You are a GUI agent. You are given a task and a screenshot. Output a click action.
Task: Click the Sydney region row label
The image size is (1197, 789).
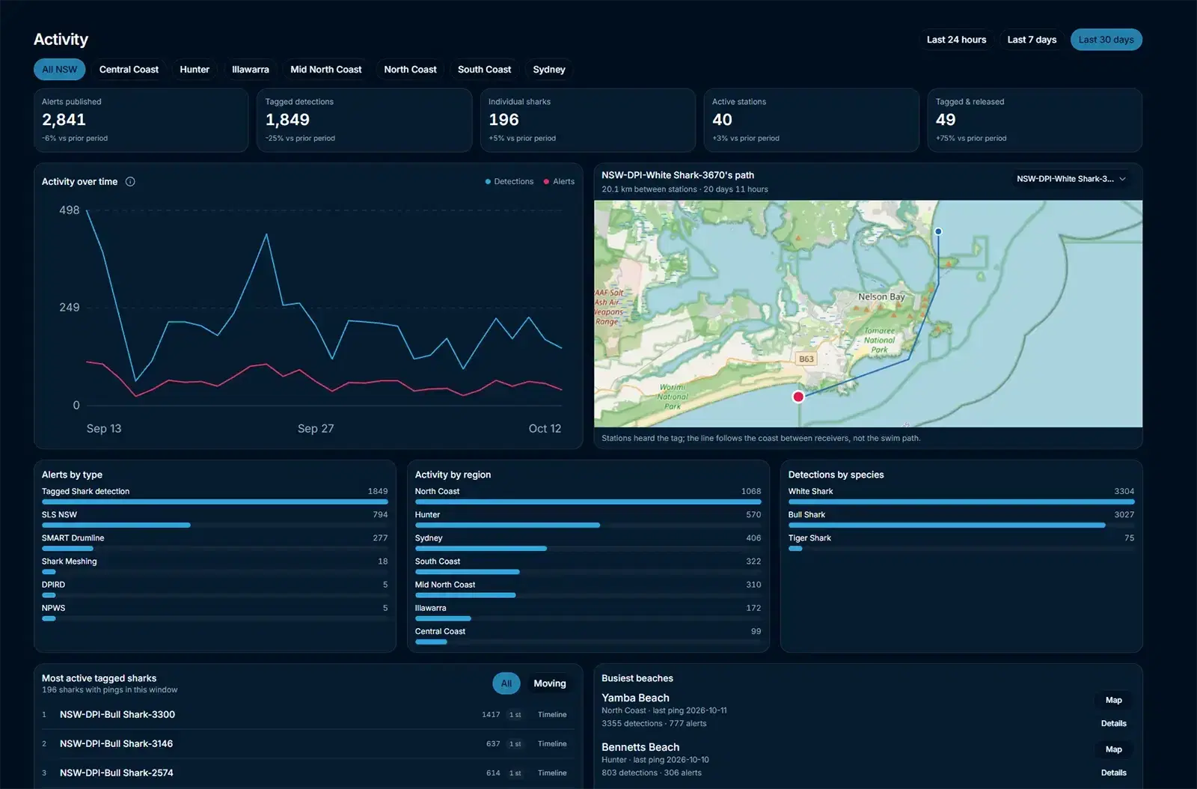click(x=429, y=538)
